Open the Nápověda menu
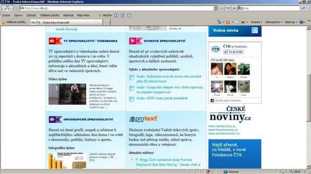Image resolution: width=311 pixels, height=174 pixels. tap(83, 15)
